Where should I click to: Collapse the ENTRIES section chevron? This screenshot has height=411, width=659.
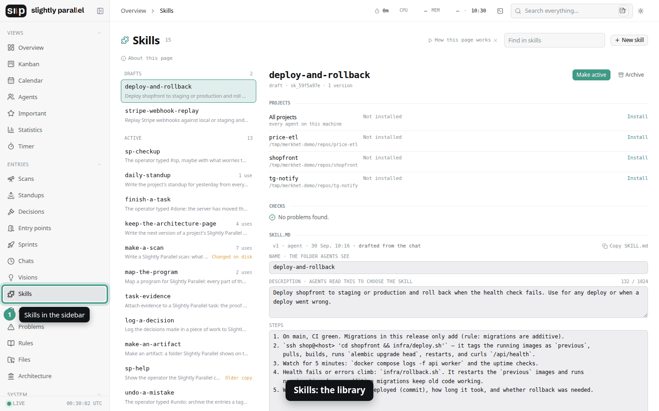pyautogui.click(x=99, y=164)
